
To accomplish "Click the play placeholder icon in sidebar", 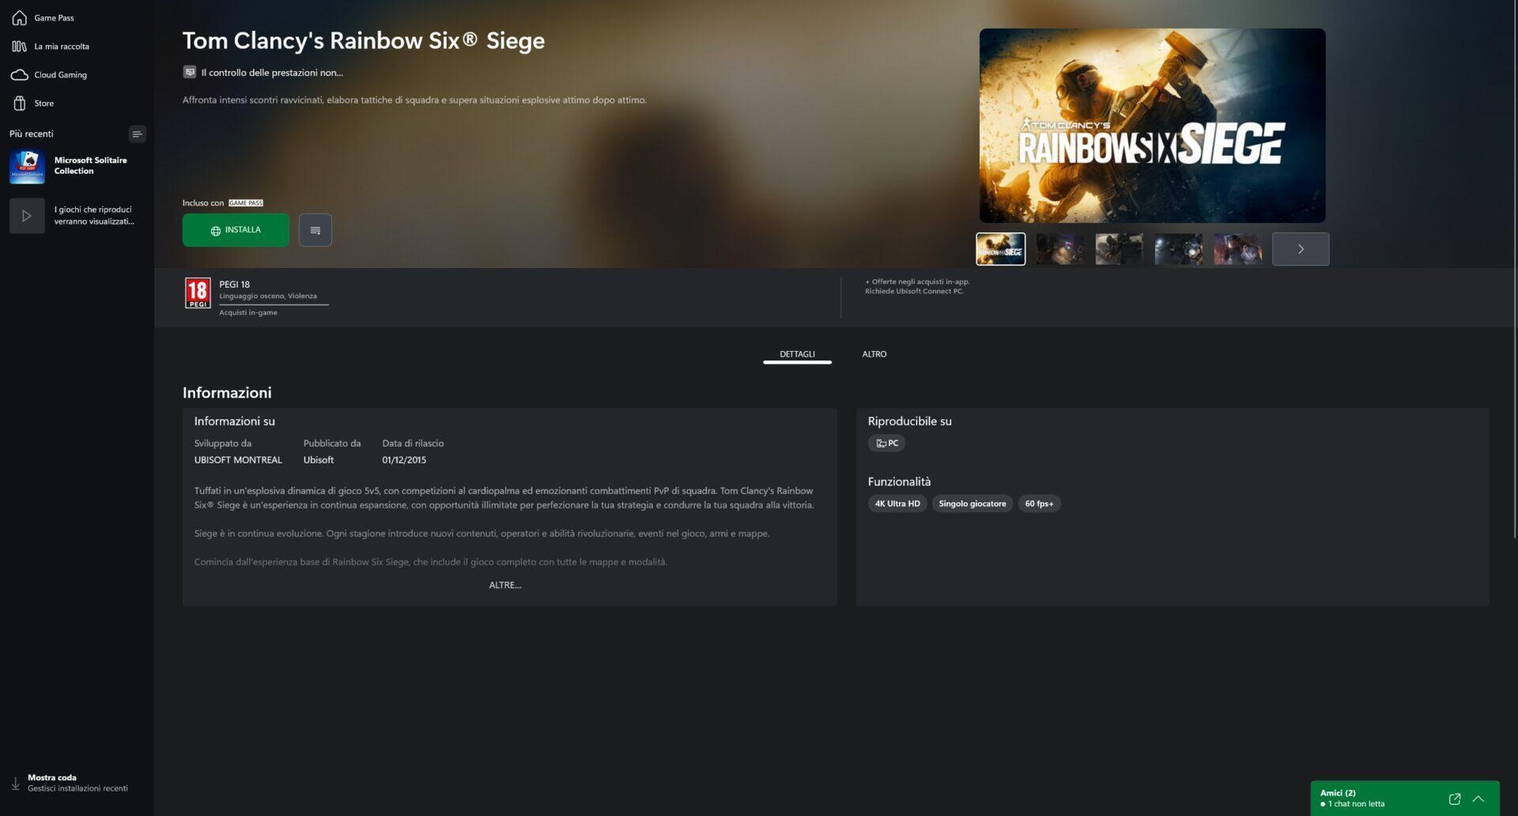I will coord(27,216).
